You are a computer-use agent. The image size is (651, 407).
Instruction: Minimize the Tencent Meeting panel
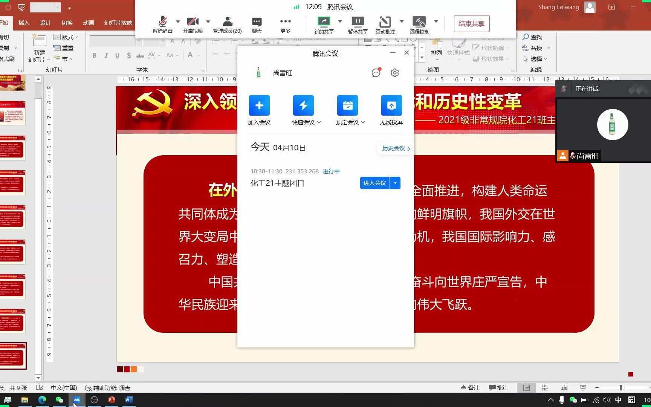pyautogui.click(x=393, y=53)
